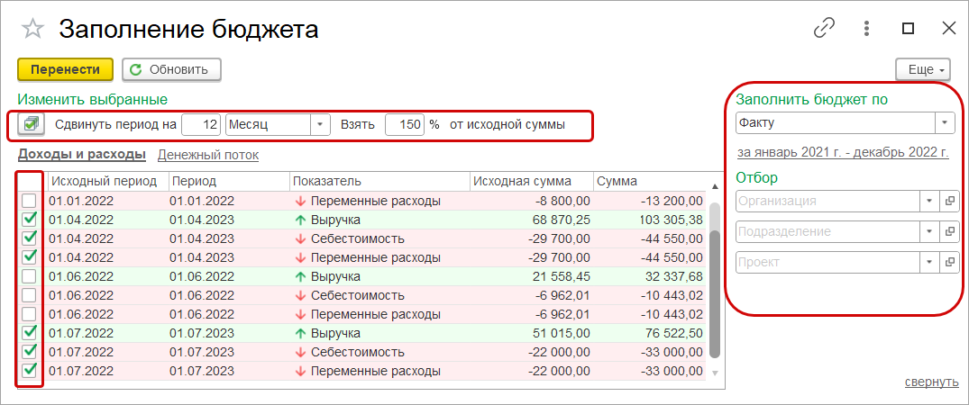Open the three-dot window menu
Viewport: 969px width, 405px height.
click(x=866, y=28)
